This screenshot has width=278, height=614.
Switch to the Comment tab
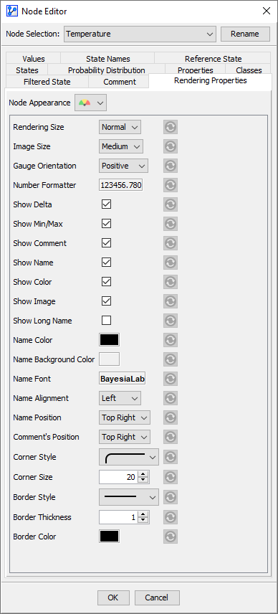pos(120,82)
